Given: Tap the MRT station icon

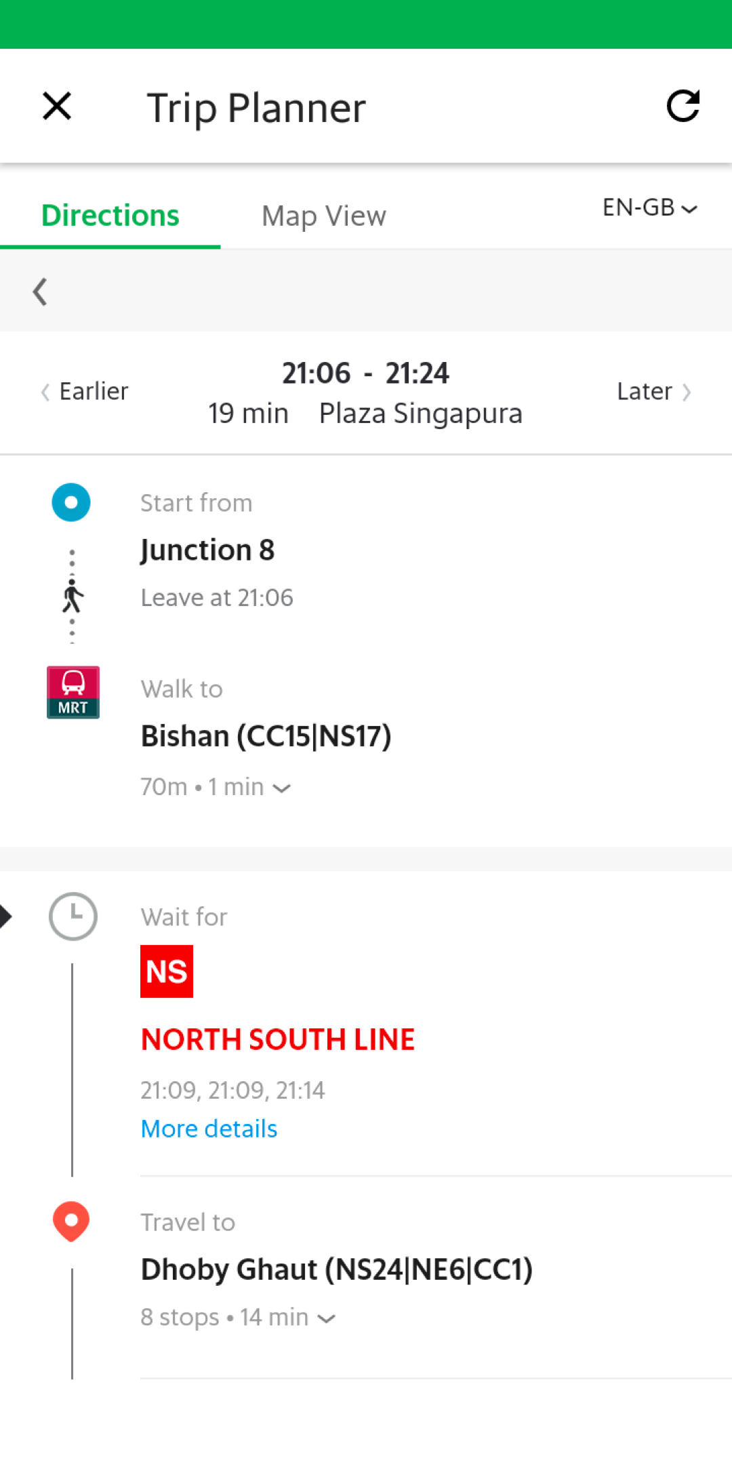Looking at the screenshot, I should (73, 692).
